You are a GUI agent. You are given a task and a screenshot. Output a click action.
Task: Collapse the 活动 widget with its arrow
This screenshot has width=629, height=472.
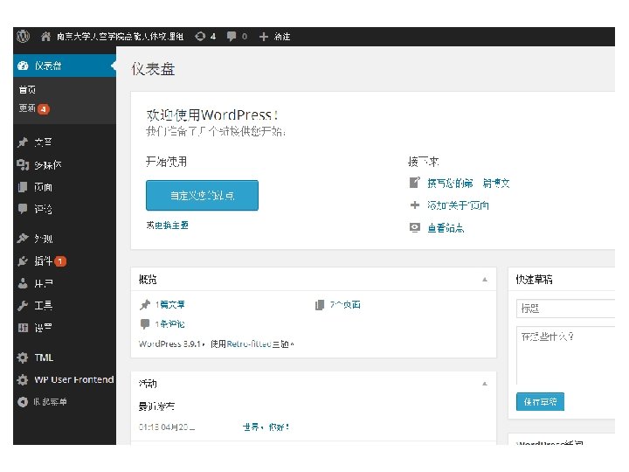click(x=485, y=384)
